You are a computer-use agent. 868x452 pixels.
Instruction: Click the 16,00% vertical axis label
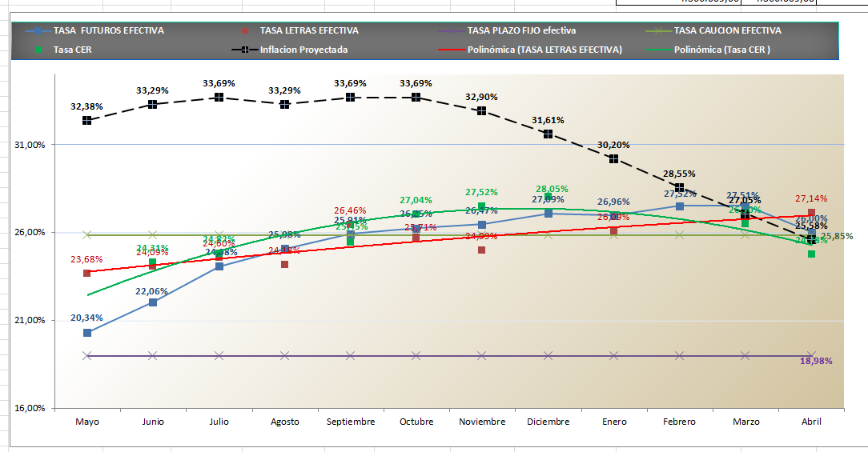(x=30, y=408)
